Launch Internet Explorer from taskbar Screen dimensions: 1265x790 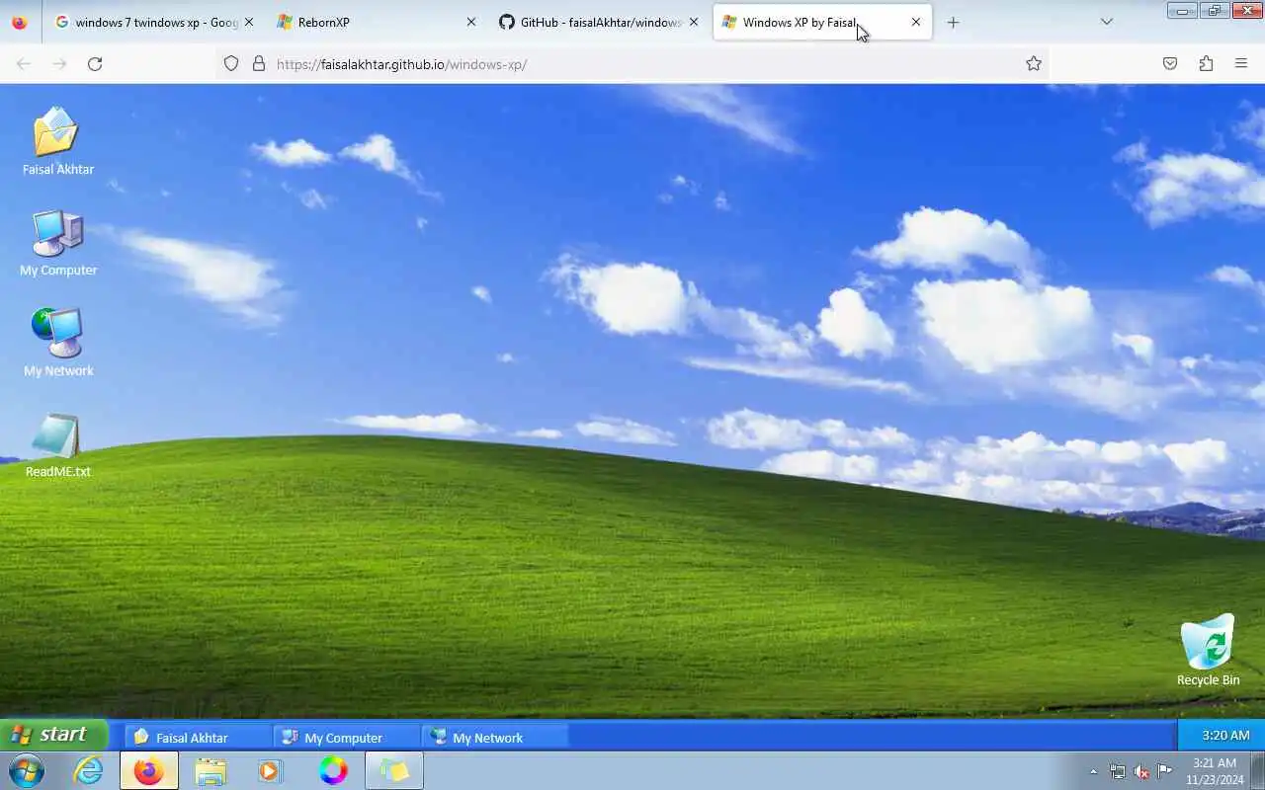point(89,770)
